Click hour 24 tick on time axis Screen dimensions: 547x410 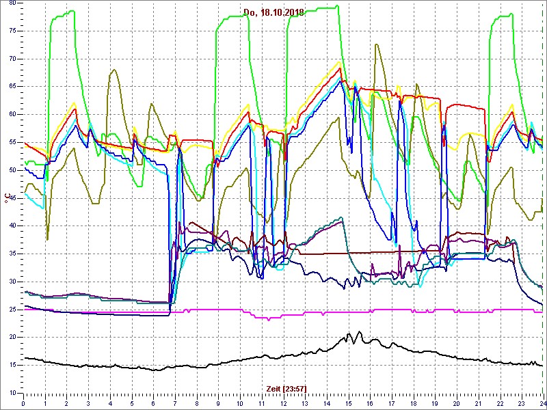[x=542, y=403]
